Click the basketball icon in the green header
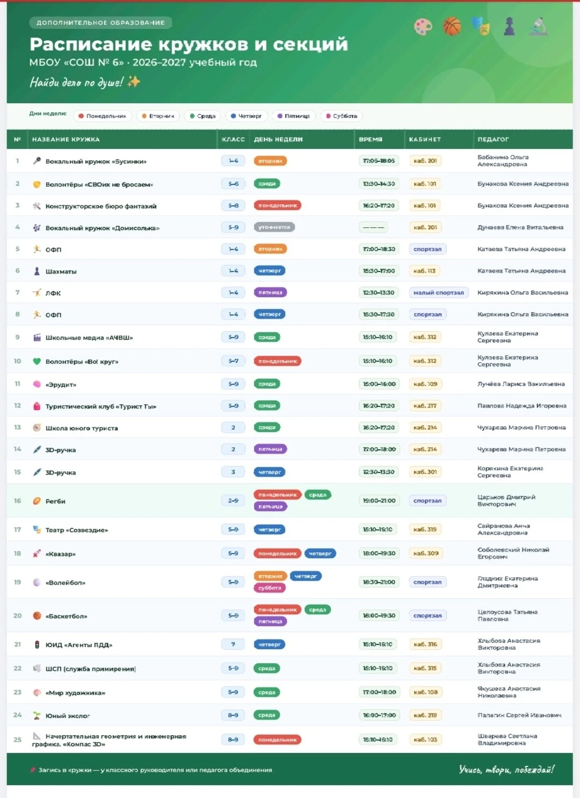Image resolution: width=580 pixels, height=798 pixels. coord(452,26)
